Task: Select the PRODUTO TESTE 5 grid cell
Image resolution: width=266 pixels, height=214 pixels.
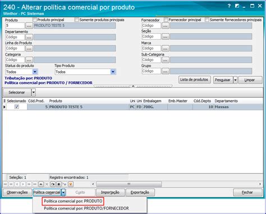Action: click(89, 107)
